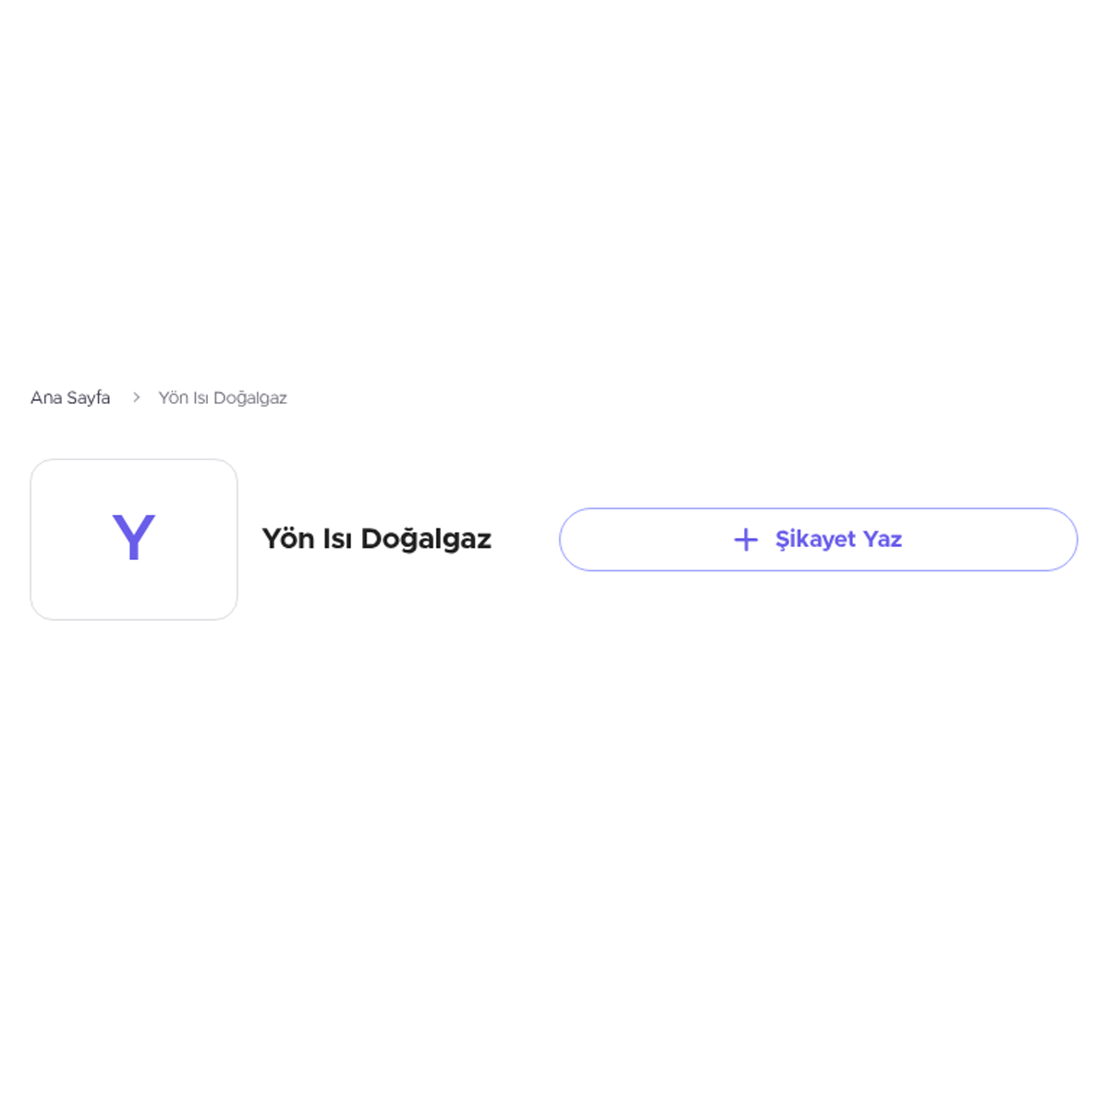Viewport: 1109px width, 1109px height.
Task: Click the word Yaz in the purple button
Action: 883,540
